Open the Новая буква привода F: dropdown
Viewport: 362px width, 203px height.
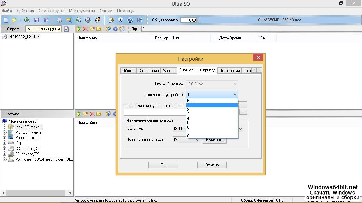tap(186, 140)
